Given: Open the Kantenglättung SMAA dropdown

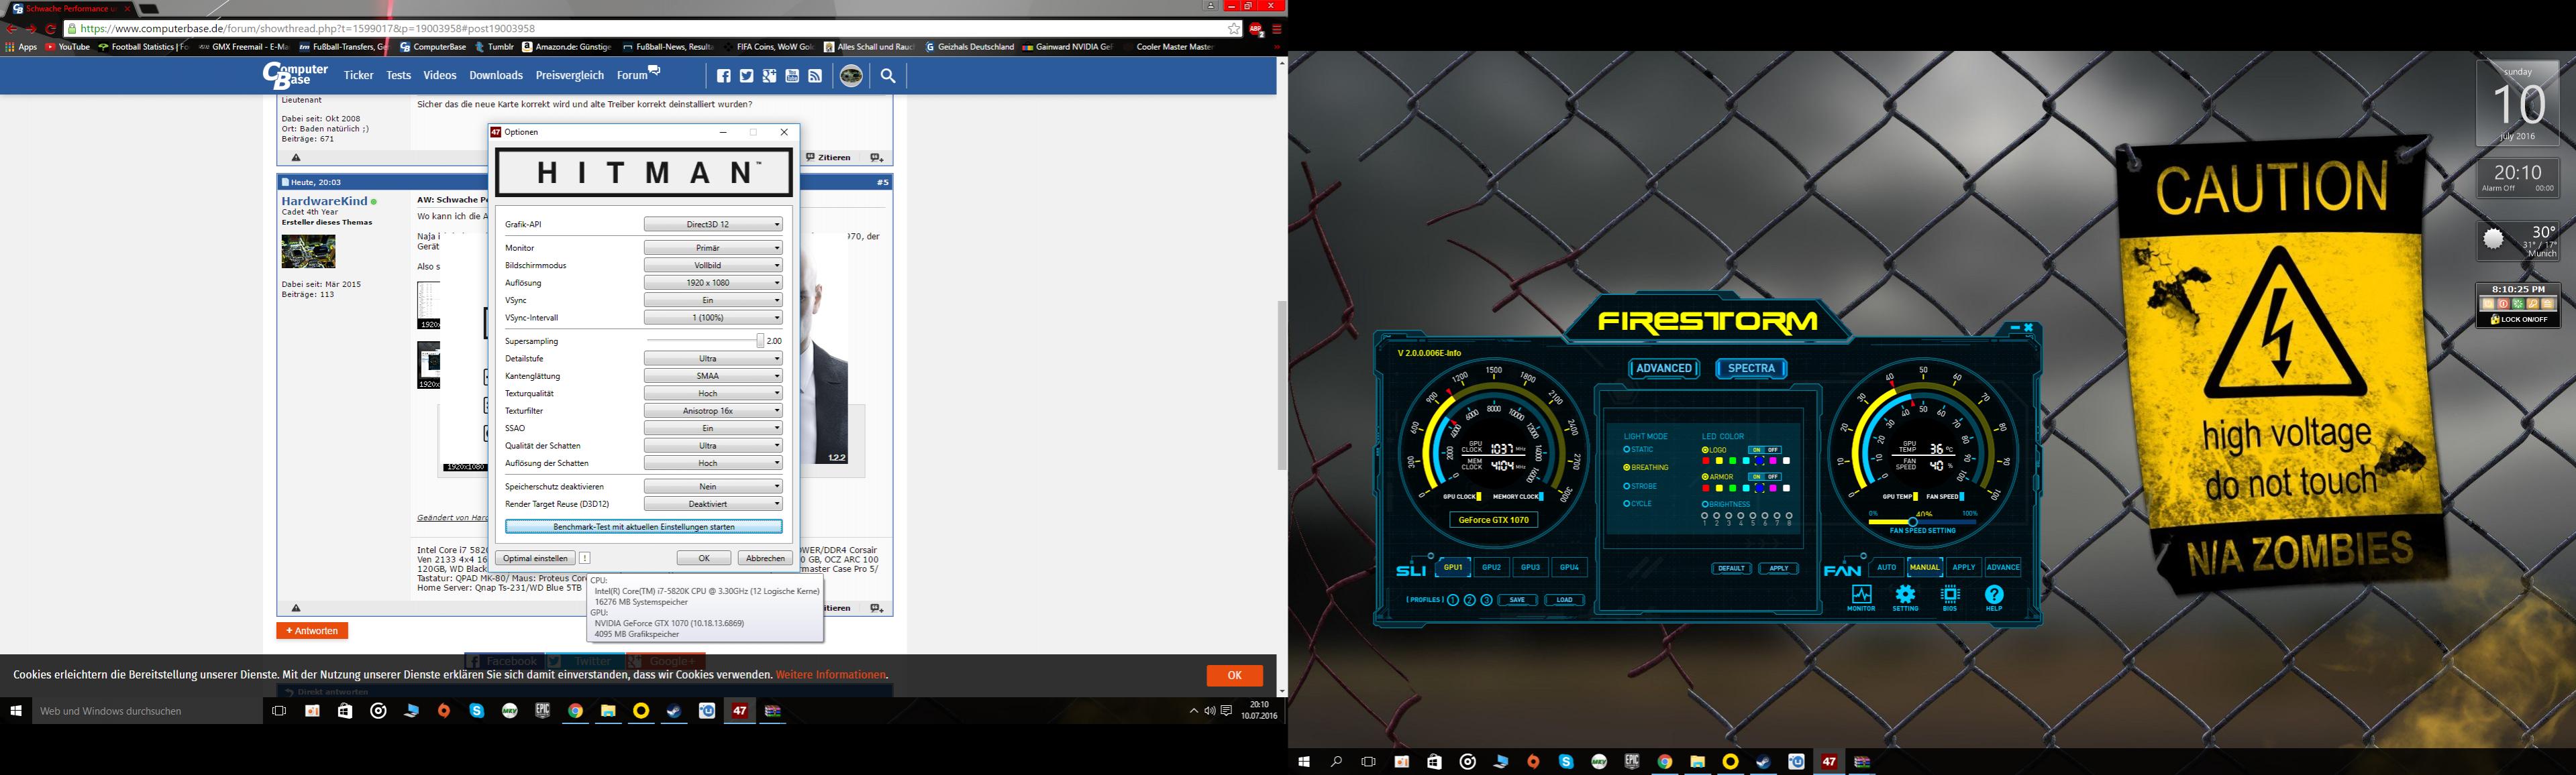Looking at the screenshot, I should (713, 377).
